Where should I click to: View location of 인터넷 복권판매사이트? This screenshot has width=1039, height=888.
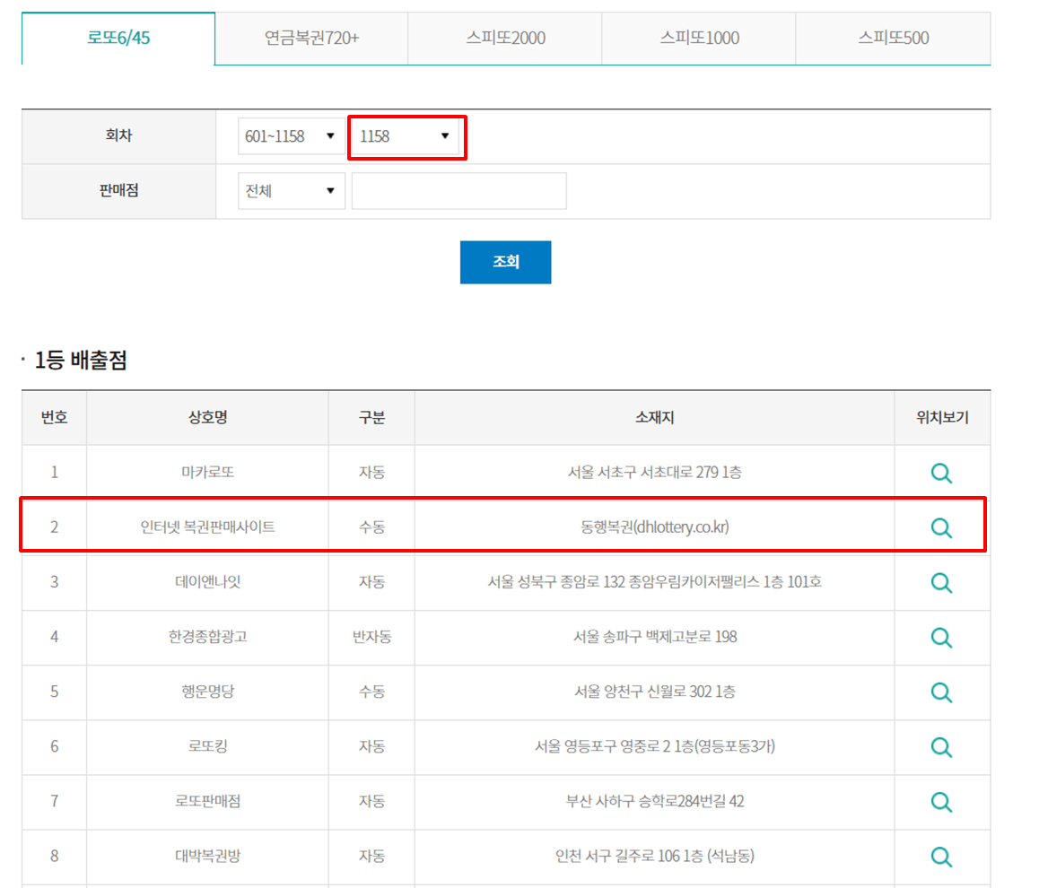[x=941, y=527]
